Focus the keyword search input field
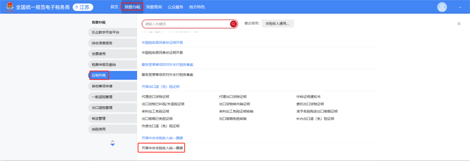The width and height of the screenshot is (470, 161). (x=186, y=24)
